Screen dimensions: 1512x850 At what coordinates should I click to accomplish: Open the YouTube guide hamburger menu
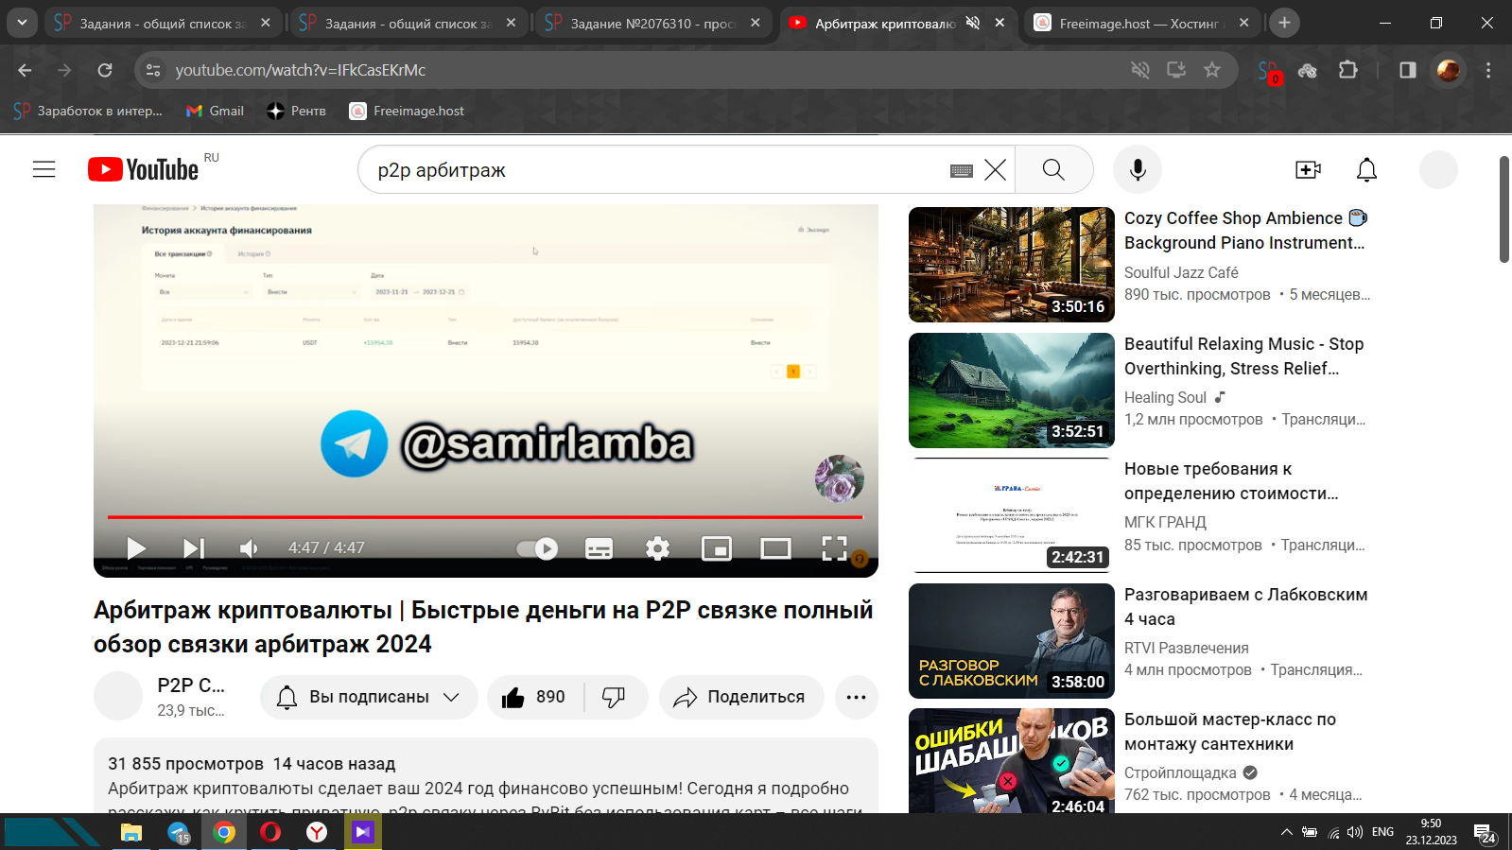(43, 169)
